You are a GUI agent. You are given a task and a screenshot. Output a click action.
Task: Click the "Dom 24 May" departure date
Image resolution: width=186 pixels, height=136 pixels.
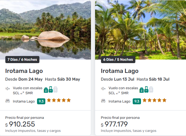31,79
